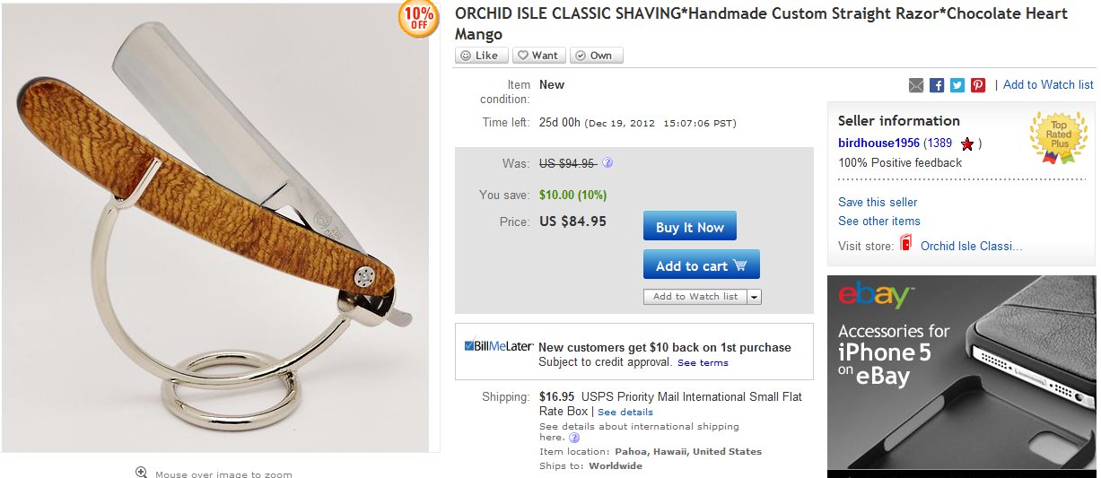Share this item on Facebook
This screenshot has height=478, width=1101.
[937, 85]
